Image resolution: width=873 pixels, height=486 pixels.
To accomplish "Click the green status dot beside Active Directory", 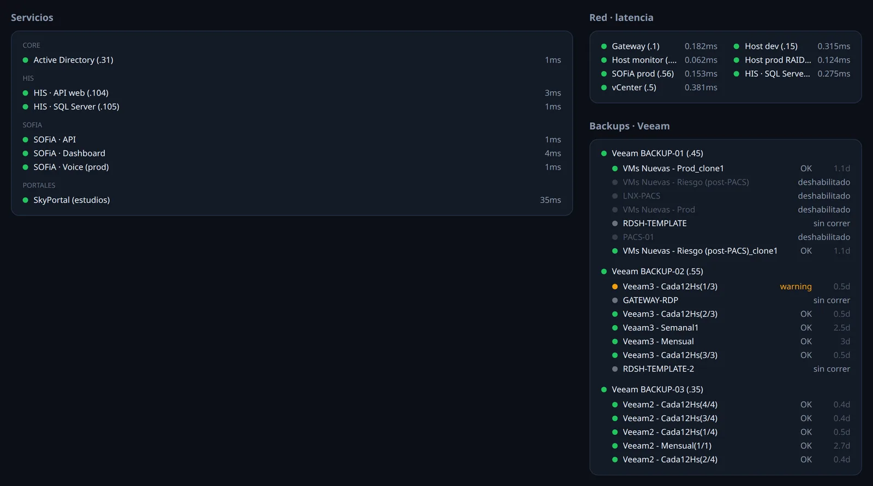I will pos(25,60).
